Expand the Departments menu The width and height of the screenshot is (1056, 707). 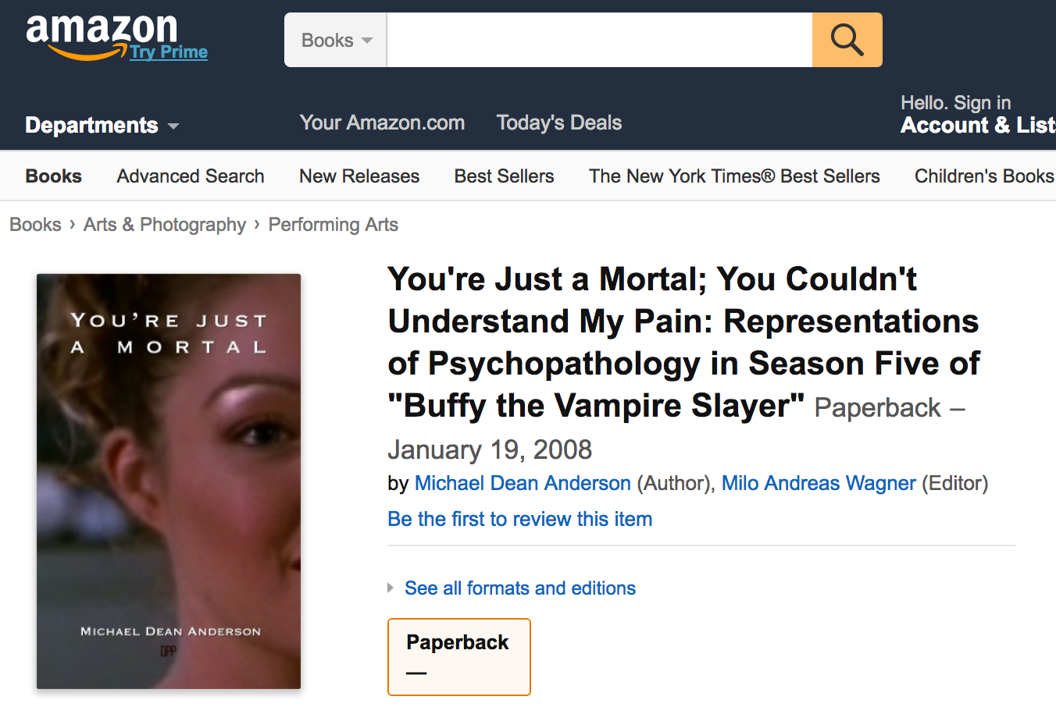click(102, 125)
